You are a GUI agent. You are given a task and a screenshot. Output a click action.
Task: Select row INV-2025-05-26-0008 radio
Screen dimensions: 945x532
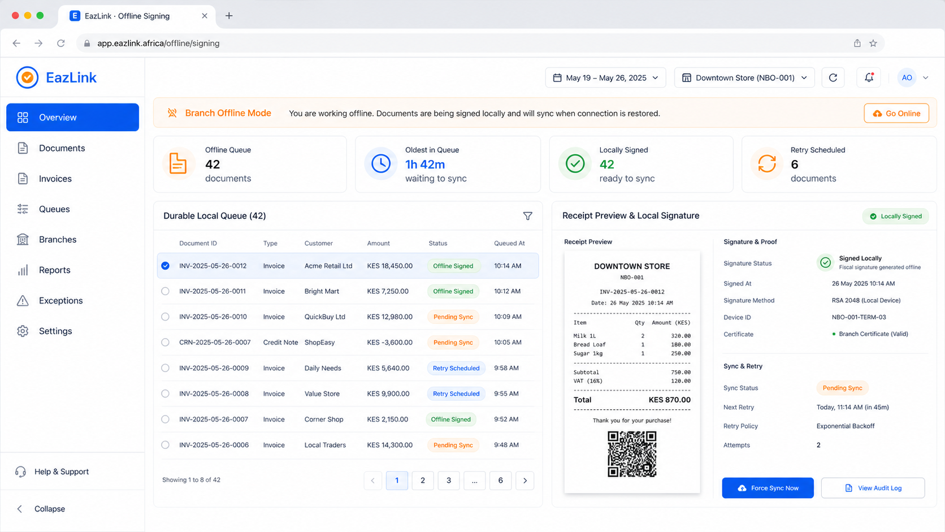pos(165,393)
